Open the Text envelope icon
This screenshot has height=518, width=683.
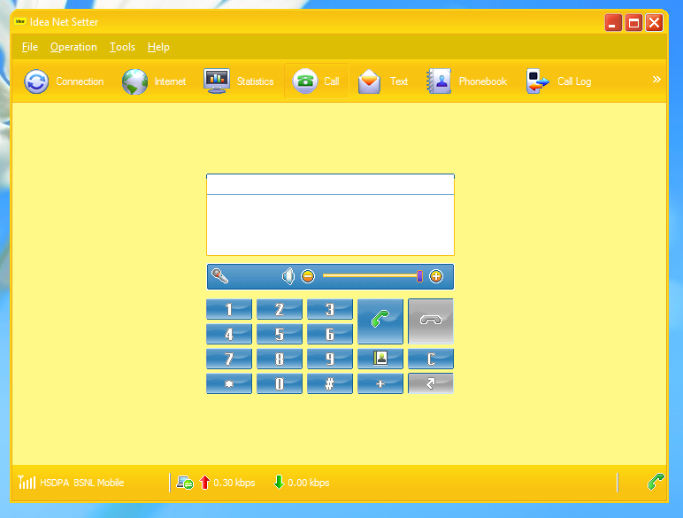[369, 81]
